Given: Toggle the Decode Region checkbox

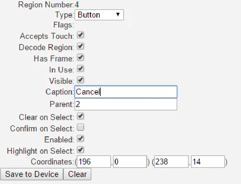Looking at the screenshot, I should [x=81, y=46].
